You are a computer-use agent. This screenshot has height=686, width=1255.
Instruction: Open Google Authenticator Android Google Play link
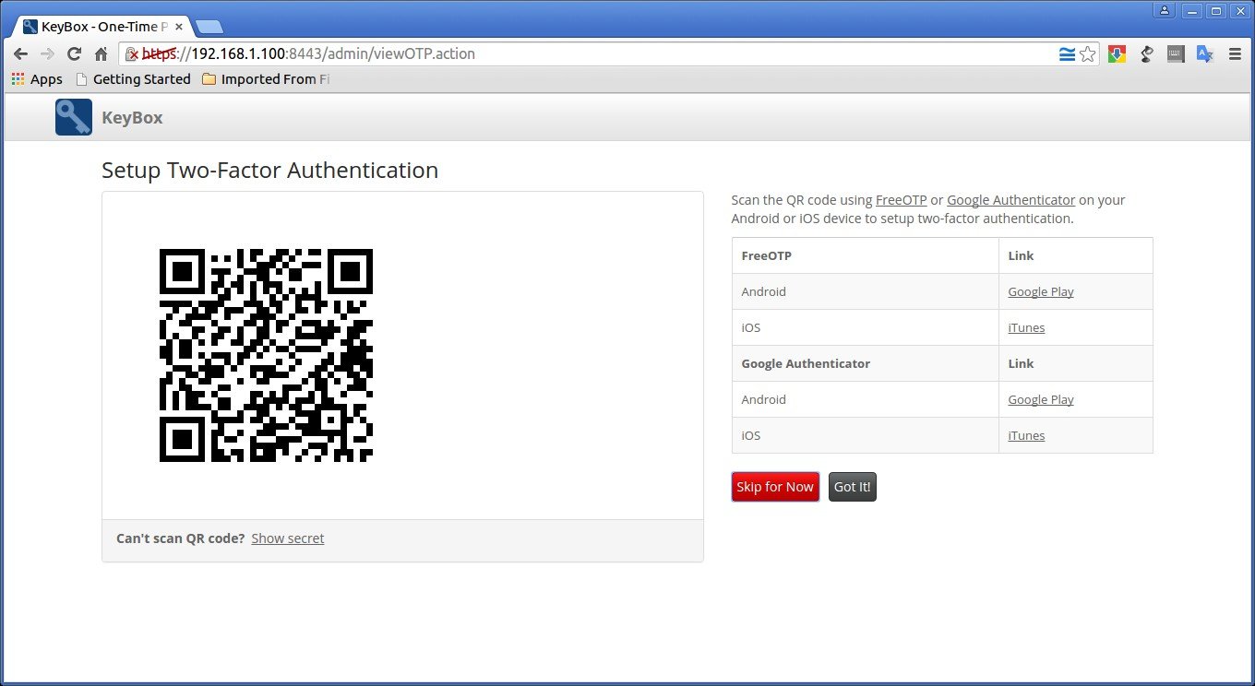click(x=1041, y=399)
